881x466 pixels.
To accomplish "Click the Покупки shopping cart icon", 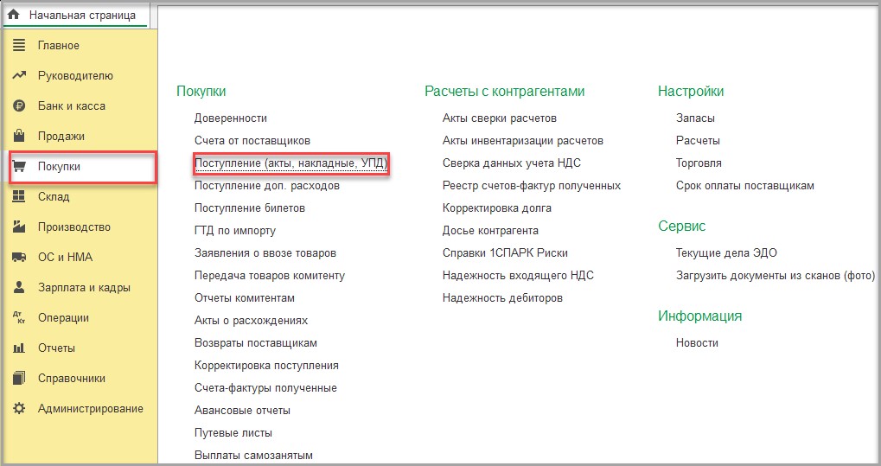I will pos(19,166).
